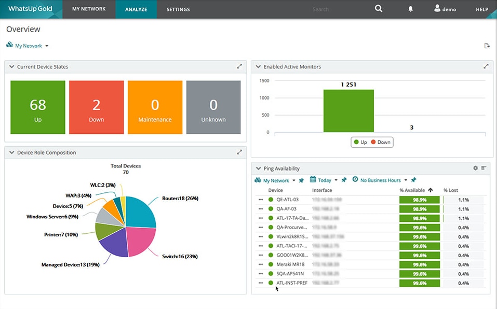
Task: Click the green Up bar showing 1 251
Action: click(x=348, y=111)
